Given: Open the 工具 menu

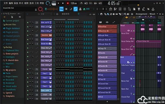Looking at the screenshot, I should coord(37,3).
